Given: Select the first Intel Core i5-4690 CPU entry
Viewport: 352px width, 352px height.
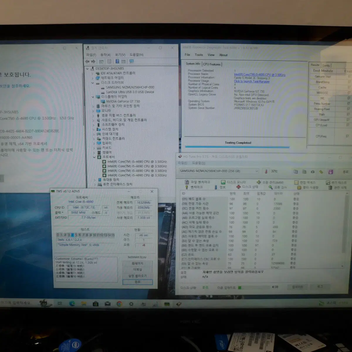Looking at the screenshot, I should 137,162.
